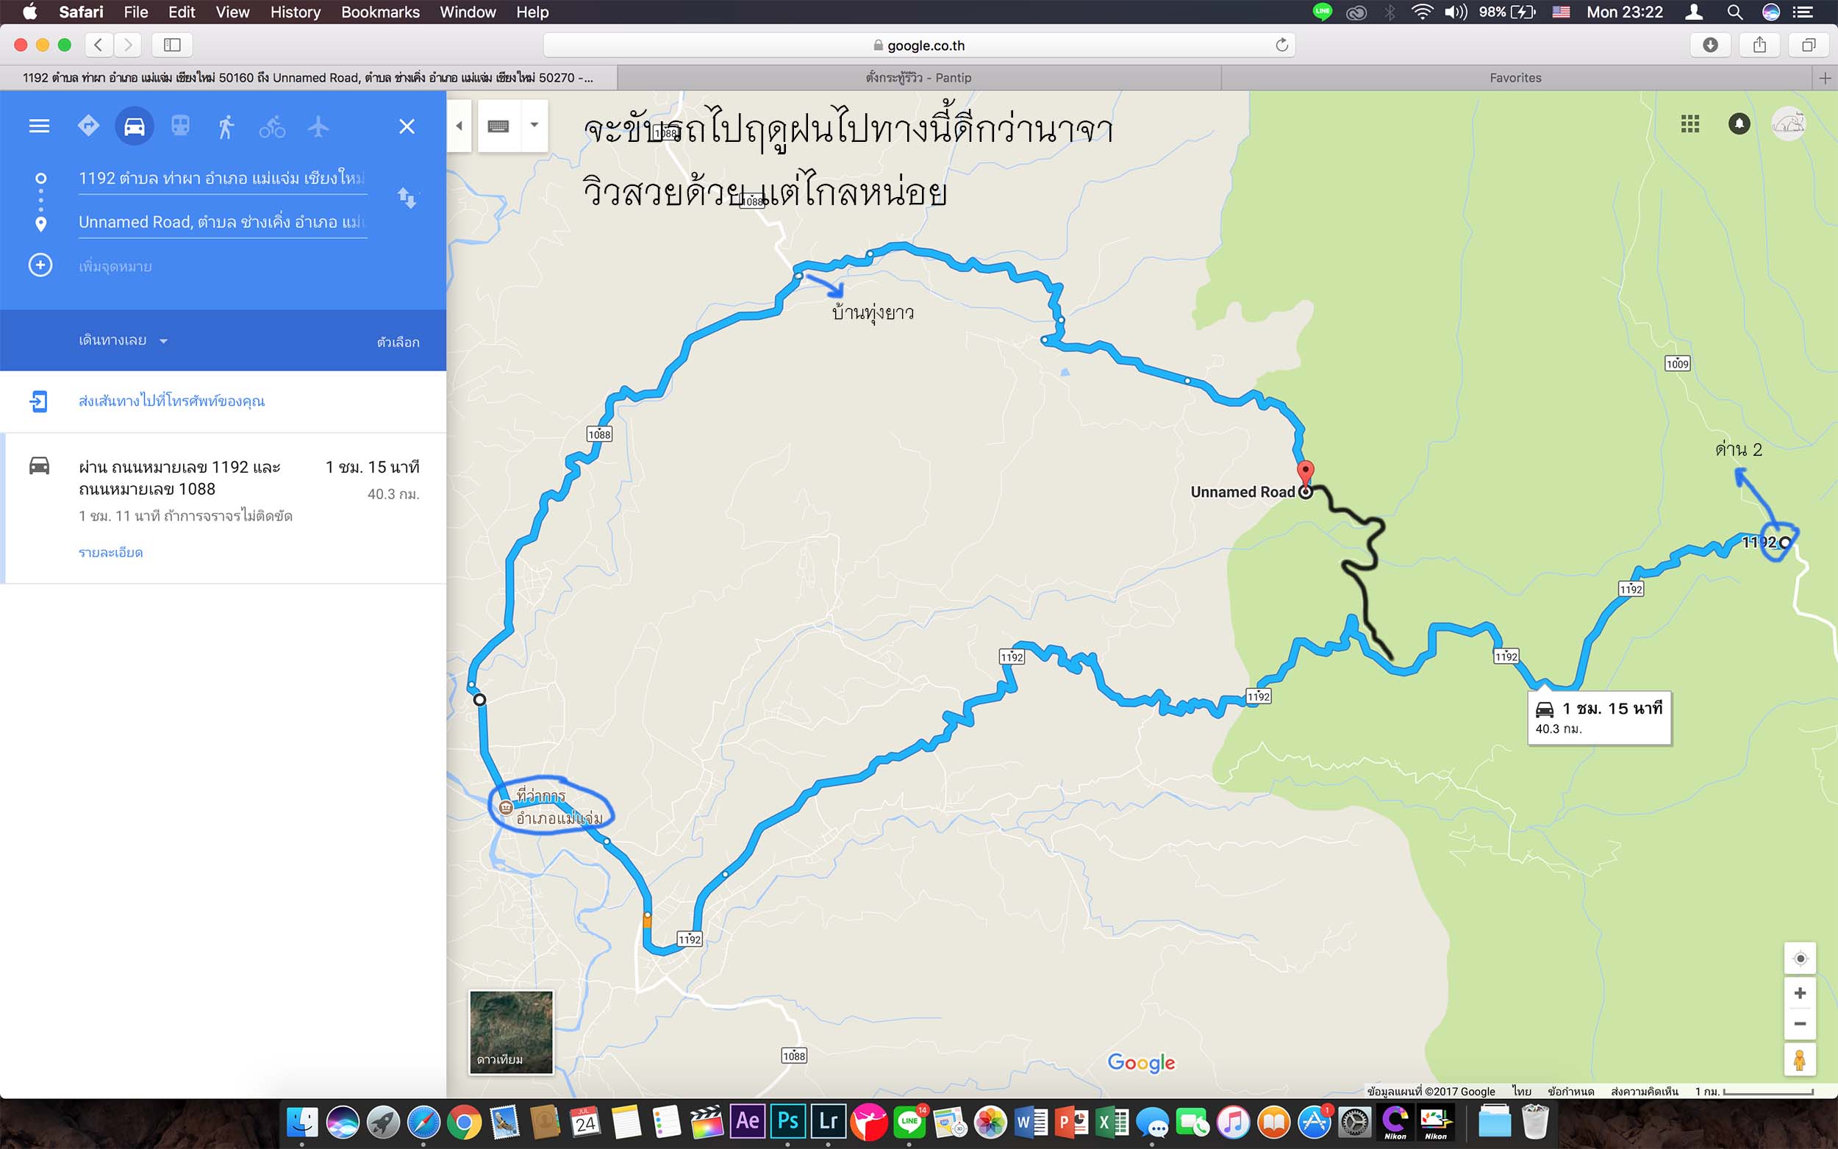Open Safari share menu

[1760, 45]
